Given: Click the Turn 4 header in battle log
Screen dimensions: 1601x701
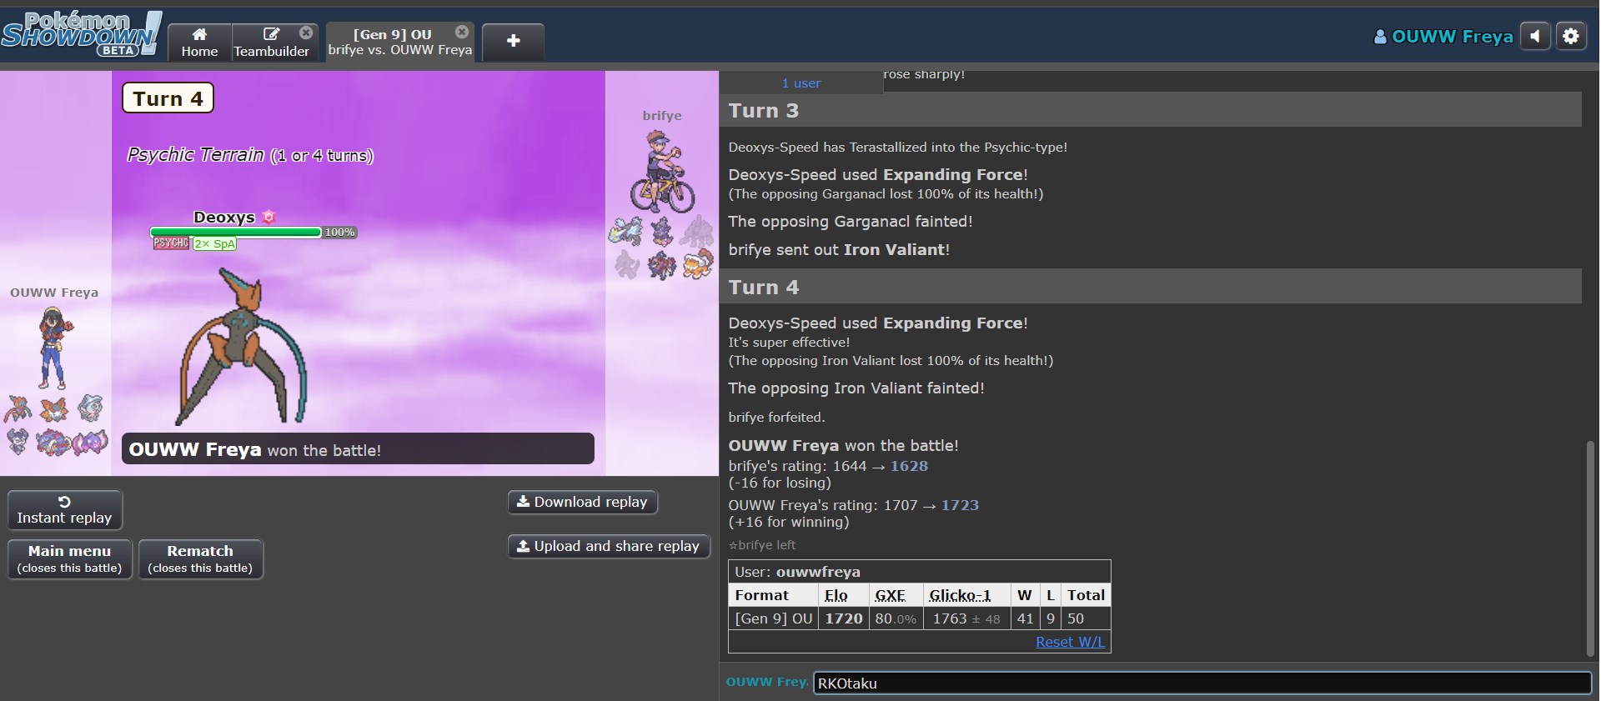Looking at the screenshot, I should click(x=1151, y=287).
